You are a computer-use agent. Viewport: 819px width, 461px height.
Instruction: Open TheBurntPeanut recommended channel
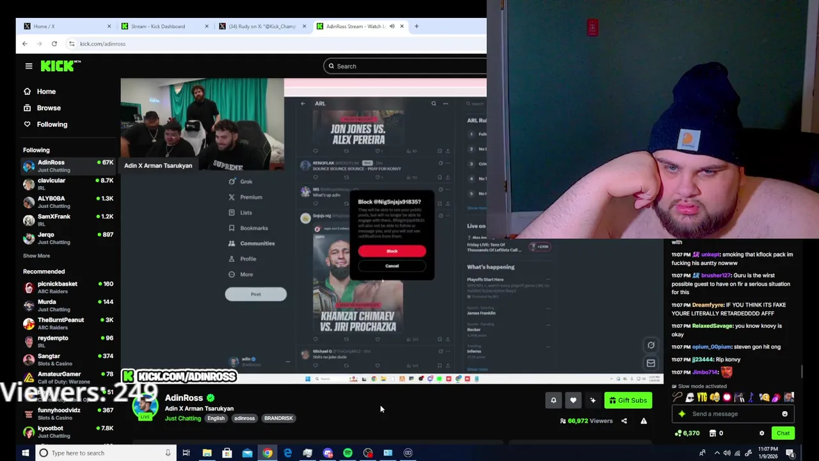[68, 323]
